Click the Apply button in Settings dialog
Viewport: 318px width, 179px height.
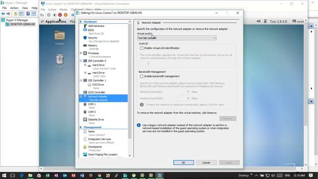point(229,163)
